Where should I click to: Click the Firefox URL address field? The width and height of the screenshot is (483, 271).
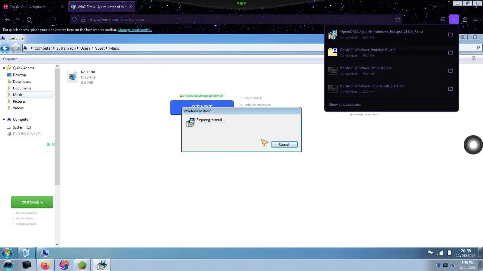[235, 20]
